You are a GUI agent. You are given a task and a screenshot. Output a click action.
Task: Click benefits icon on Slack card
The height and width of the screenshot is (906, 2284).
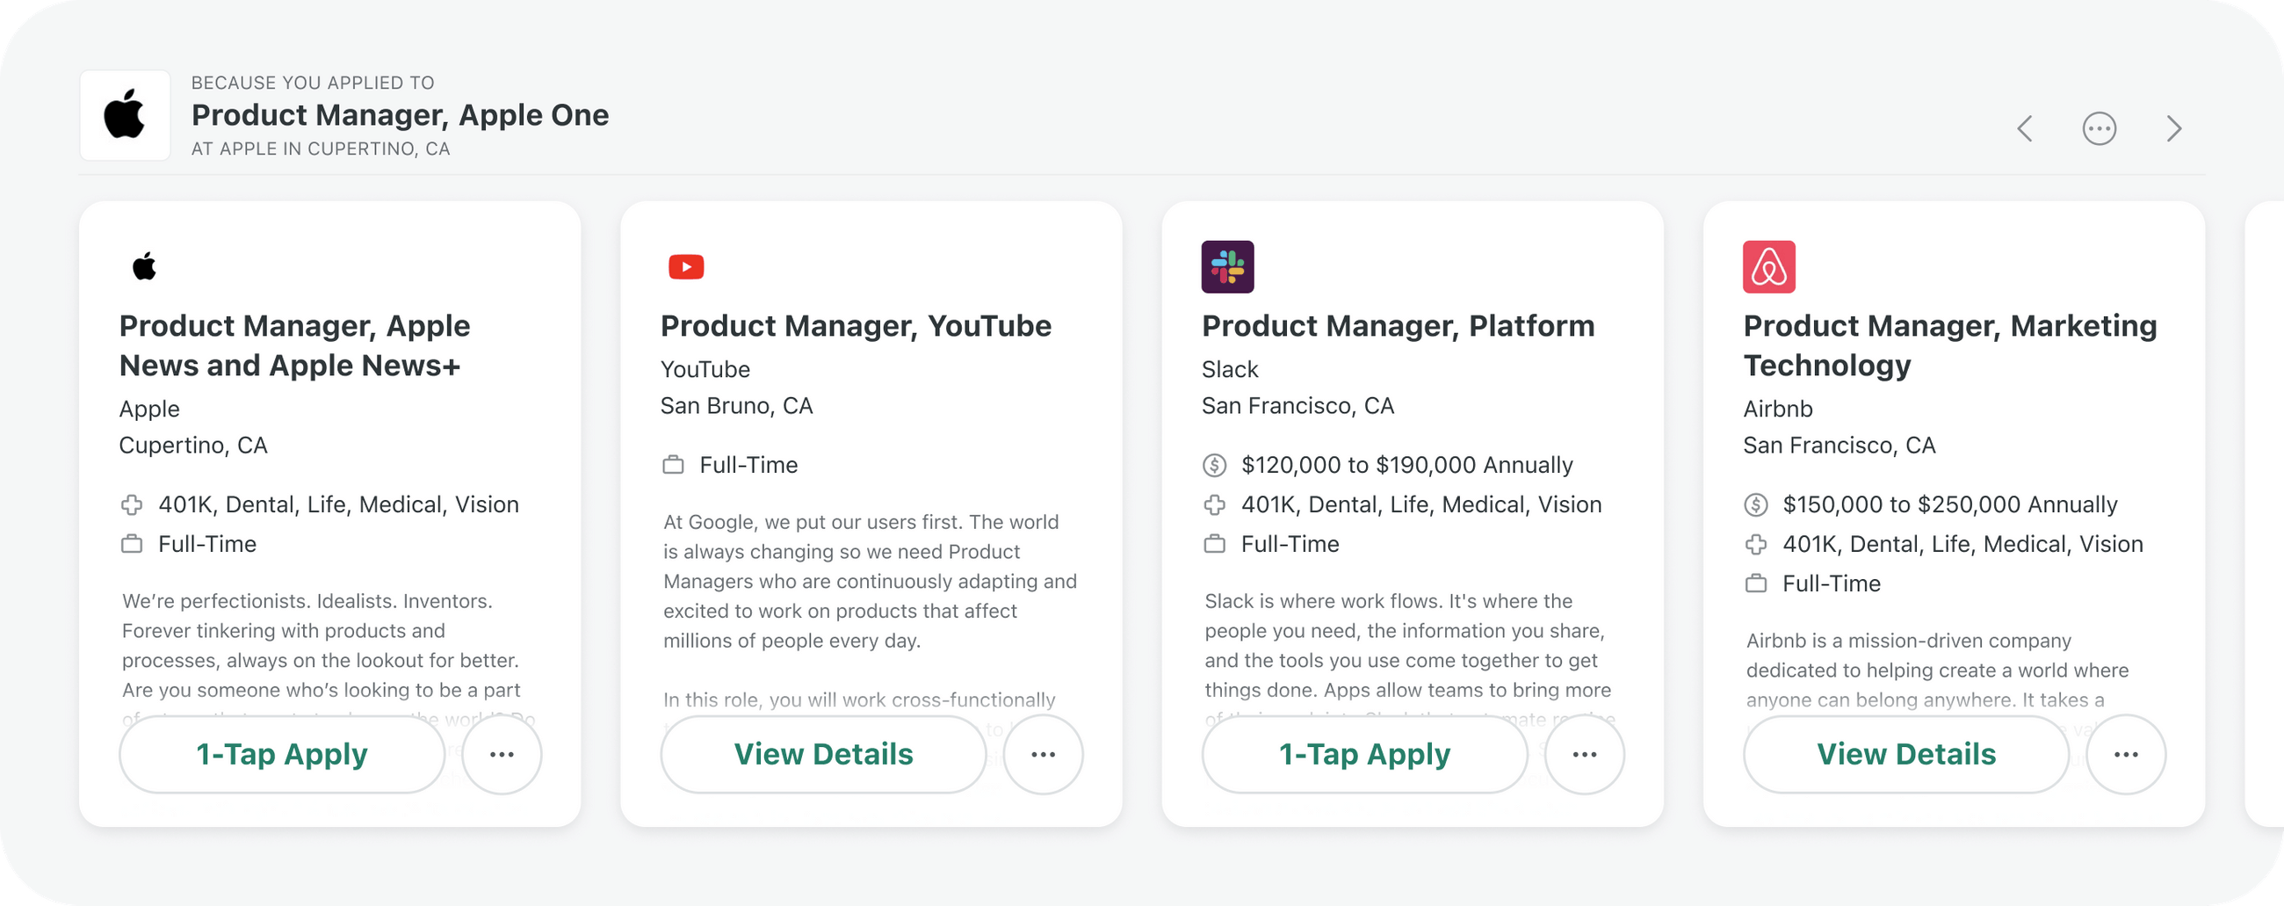[1214, 505]
